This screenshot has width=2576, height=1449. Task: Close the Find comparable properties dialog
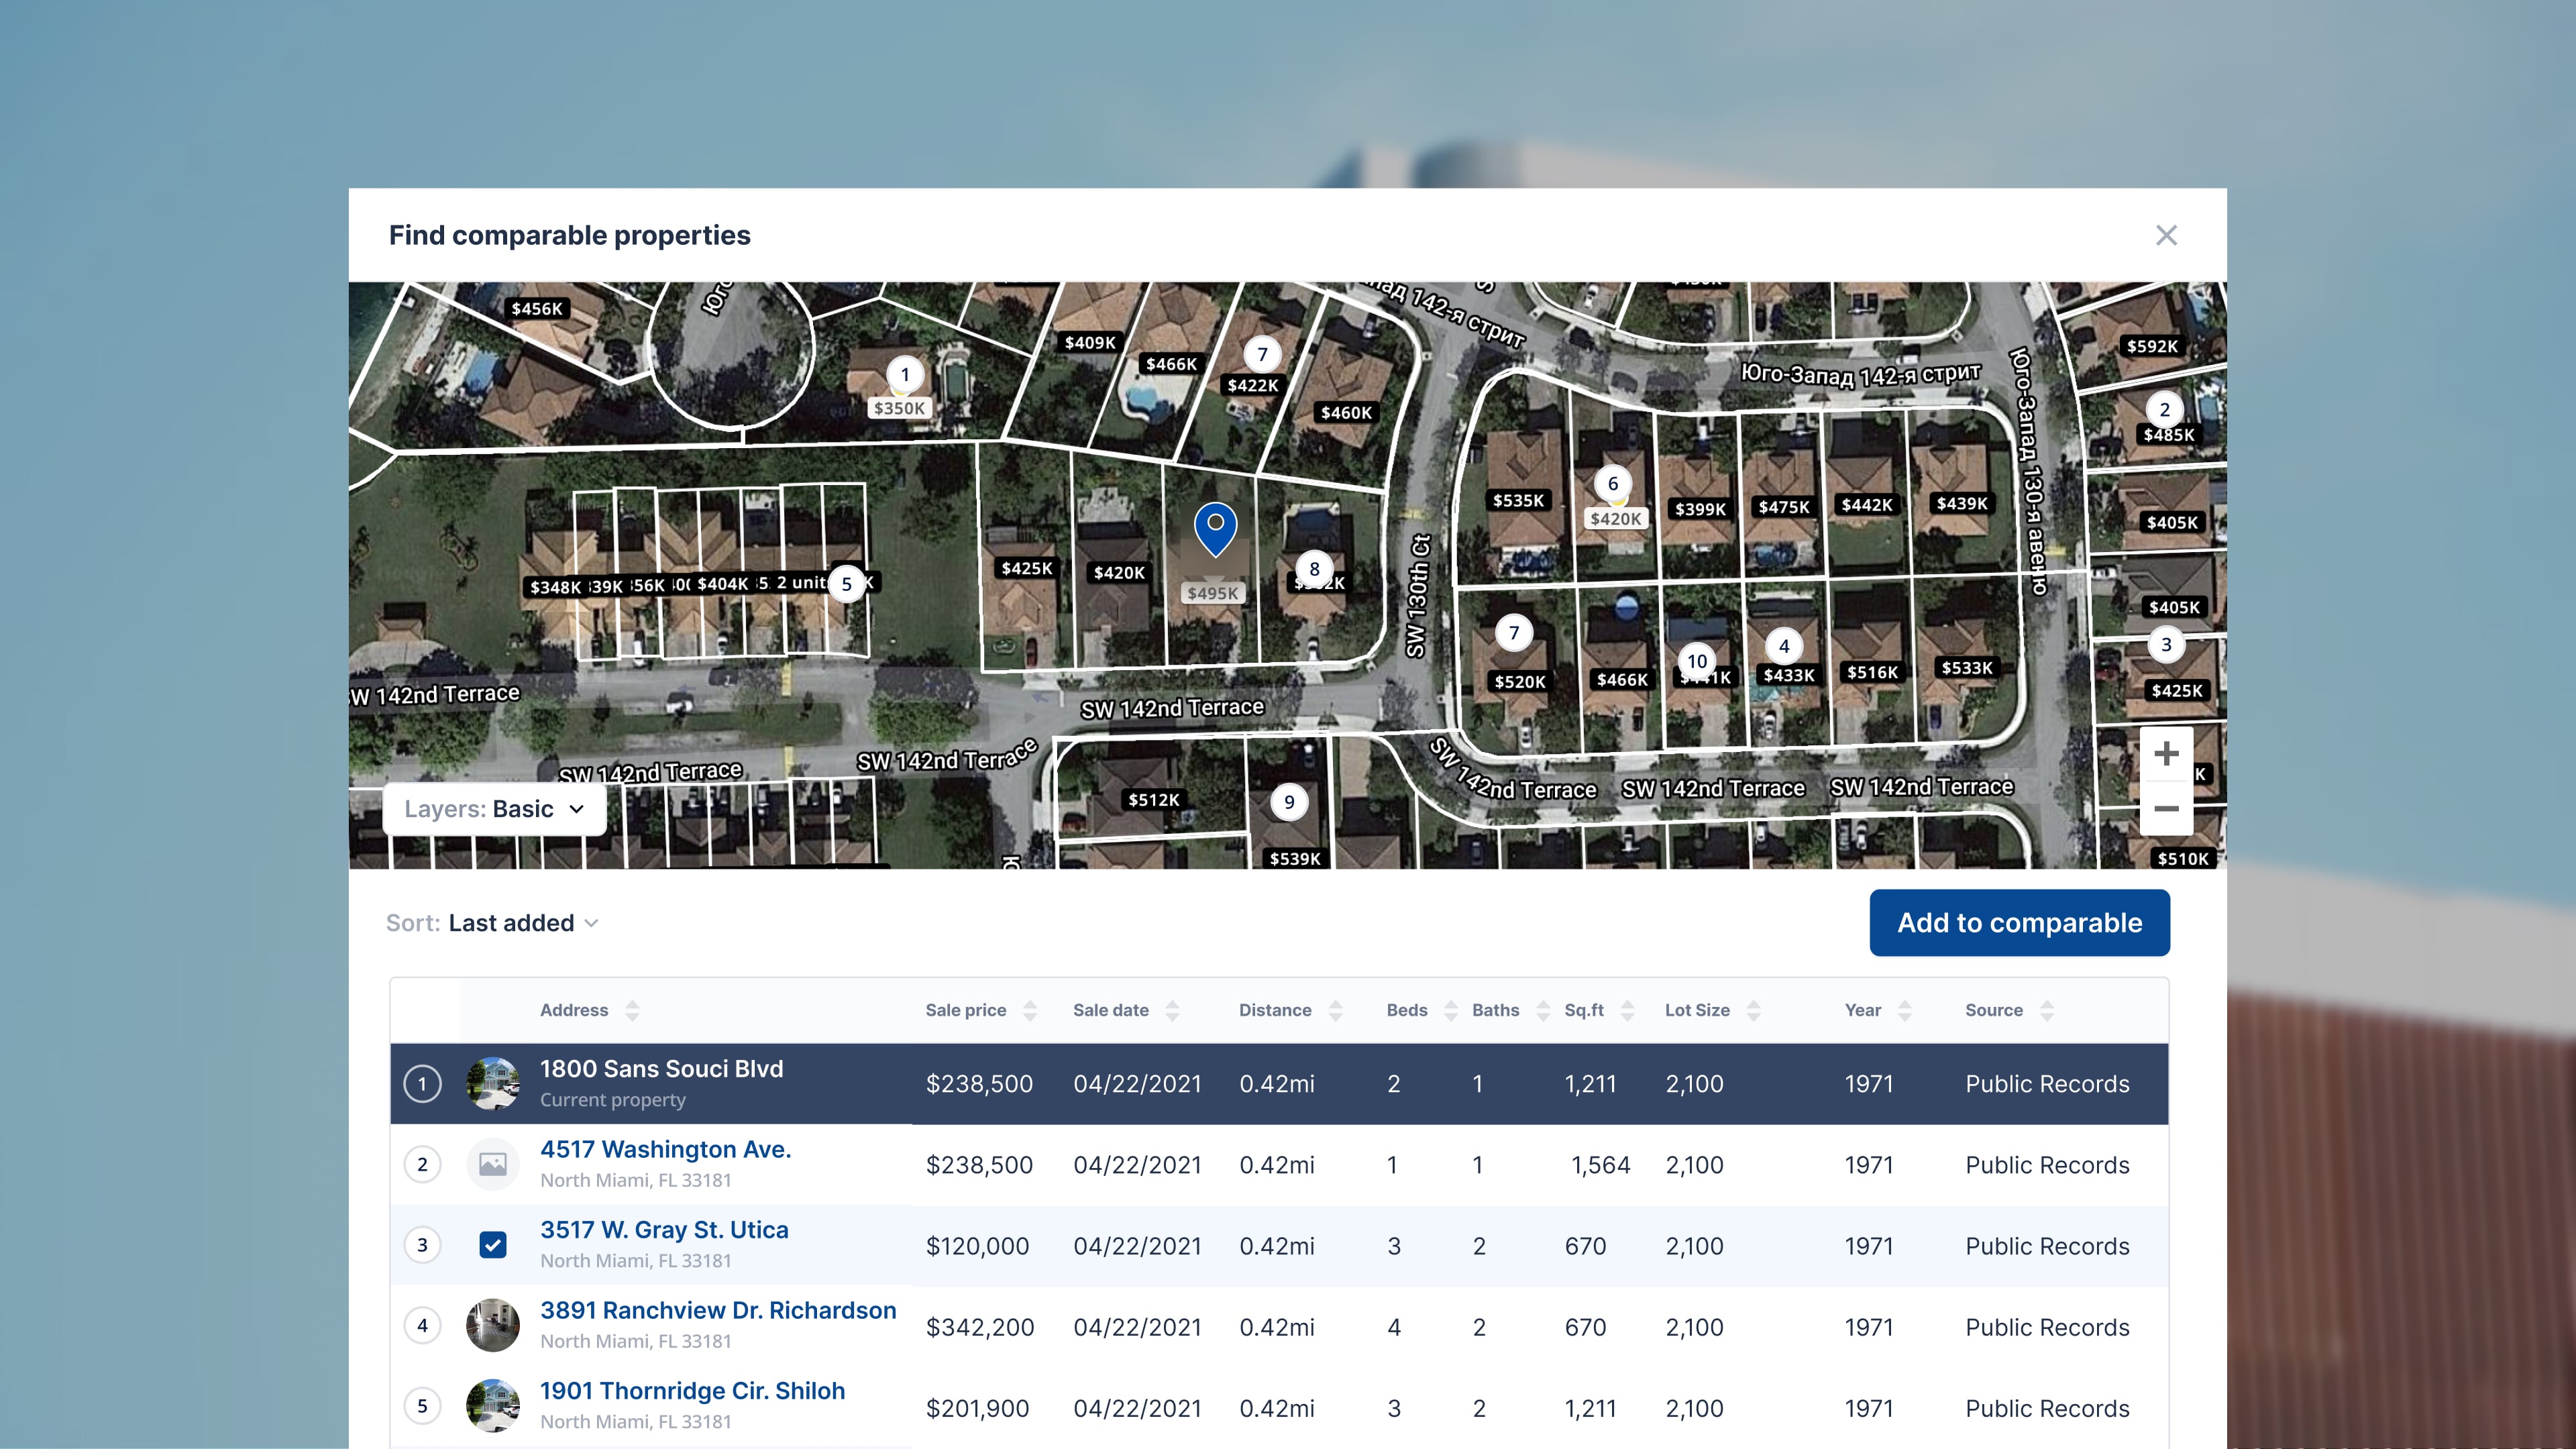pos(2166,235)
